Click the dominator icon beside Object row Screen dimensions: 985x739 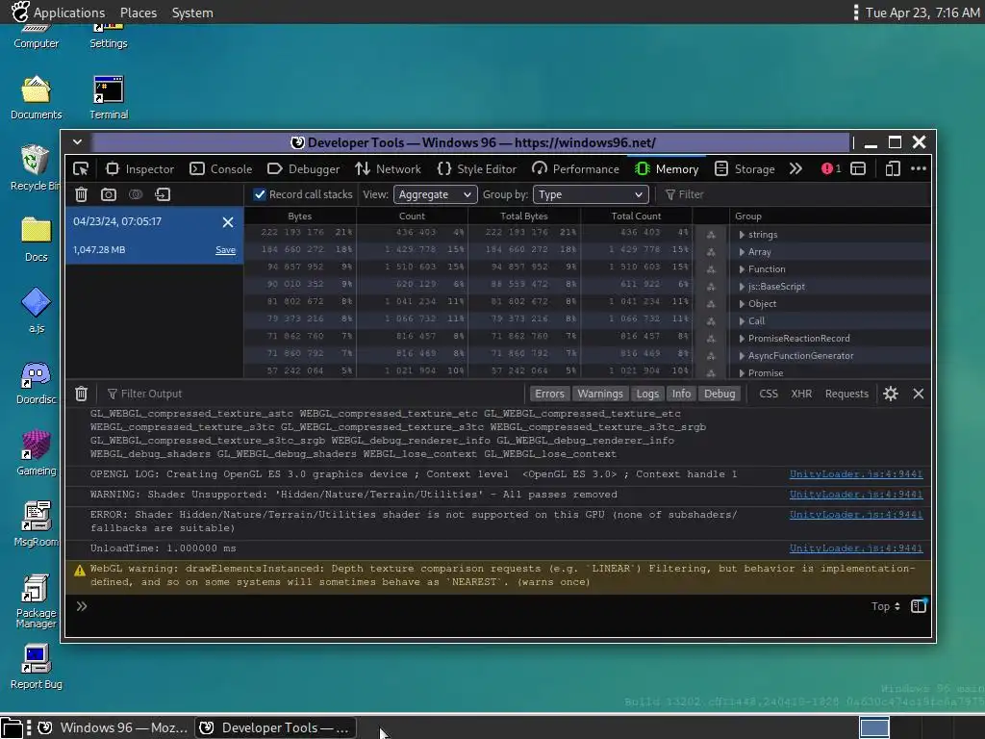tap(711, 303)
